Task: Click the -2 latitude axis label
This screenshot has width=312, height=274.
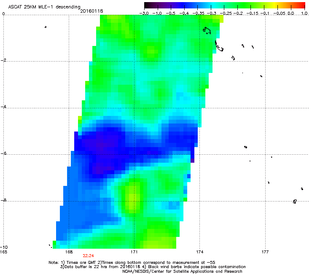Action: pyautogui.click(x=3, y=60)
